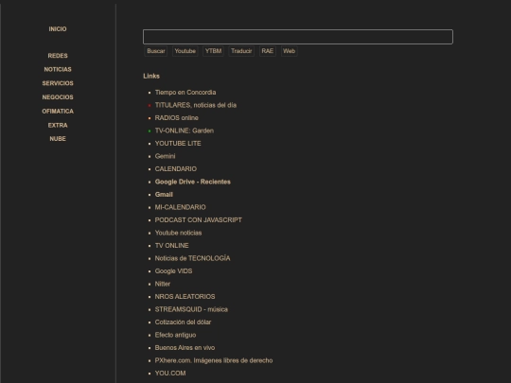Open the MI-CALENDARIO link
The image size is (511, 383).
[181, 207]
